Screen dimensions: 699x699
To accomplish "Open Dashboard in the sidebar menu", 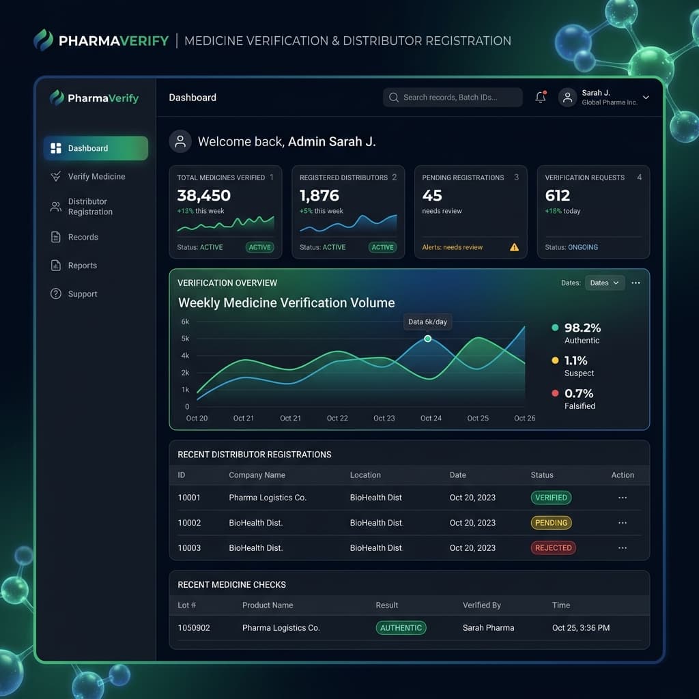I will (x=96, y=148).
